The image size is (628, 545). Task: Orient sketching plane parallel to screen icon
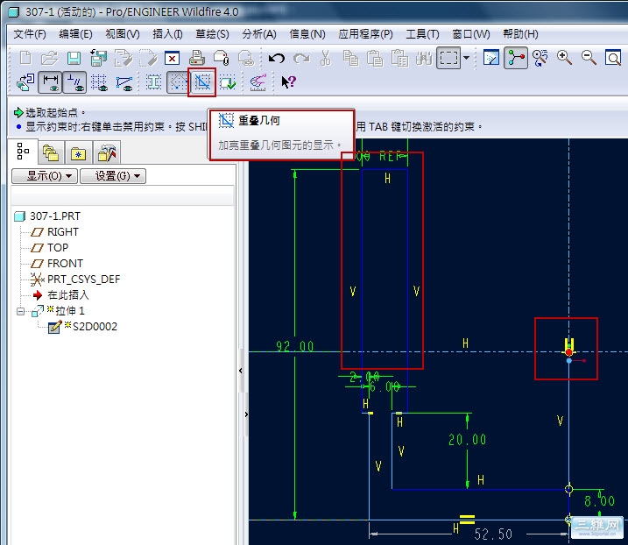coord(25,82)
